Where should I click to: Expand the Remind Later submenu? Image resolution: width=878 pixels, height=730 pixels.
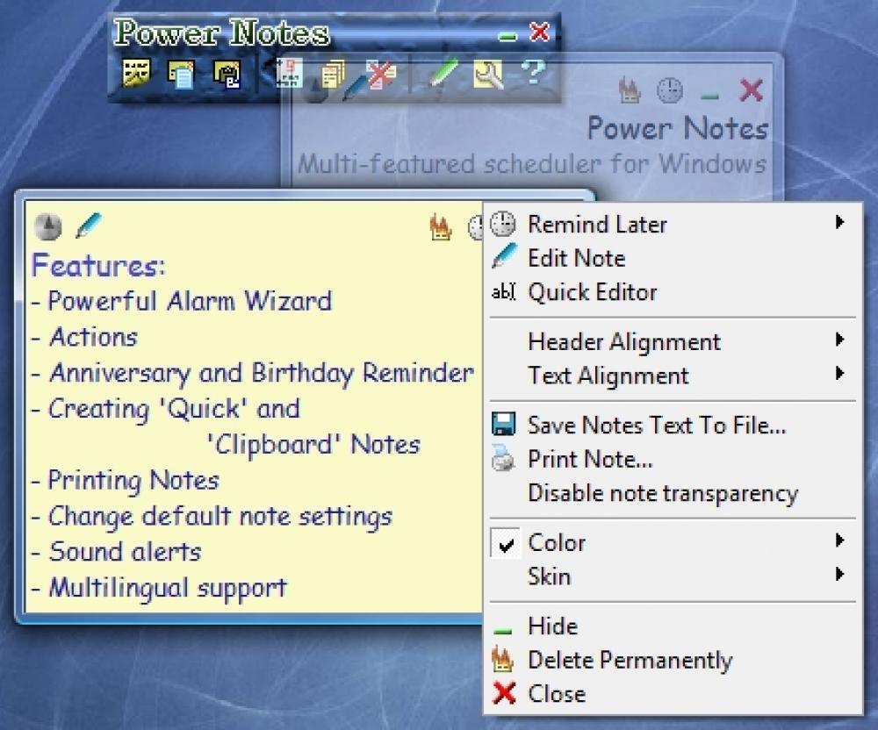[x=596, y=225]
